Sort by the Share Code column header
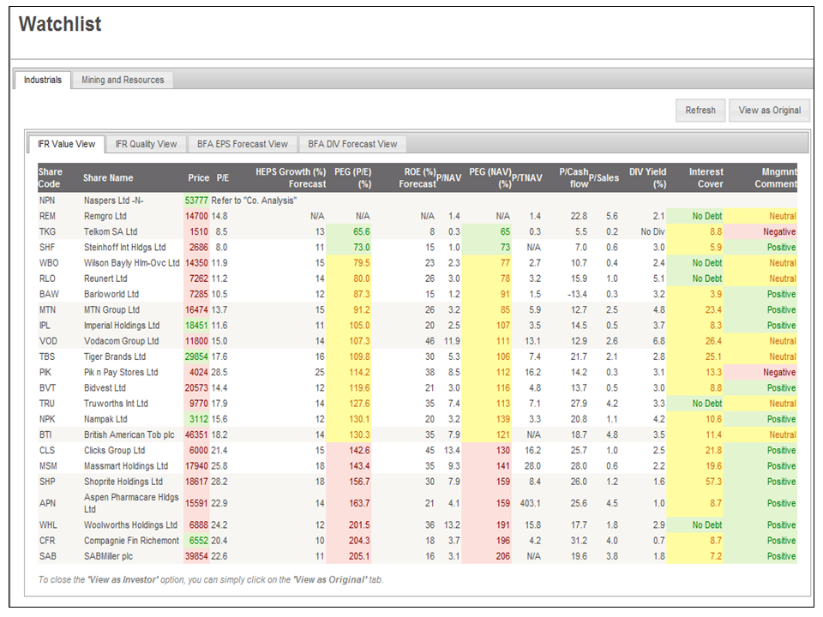823x617 pixels. pos(51,178)
